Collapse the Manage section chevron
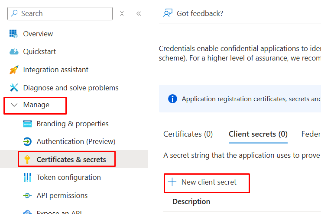 14,105
